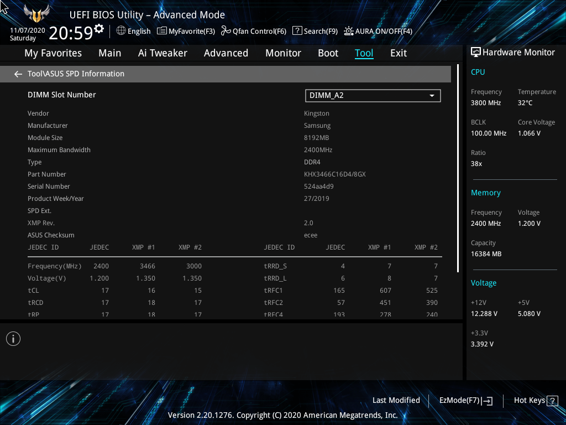Open the Ai Tweaker tab
This screenshot has height=425, width=566.
point(163,53)
